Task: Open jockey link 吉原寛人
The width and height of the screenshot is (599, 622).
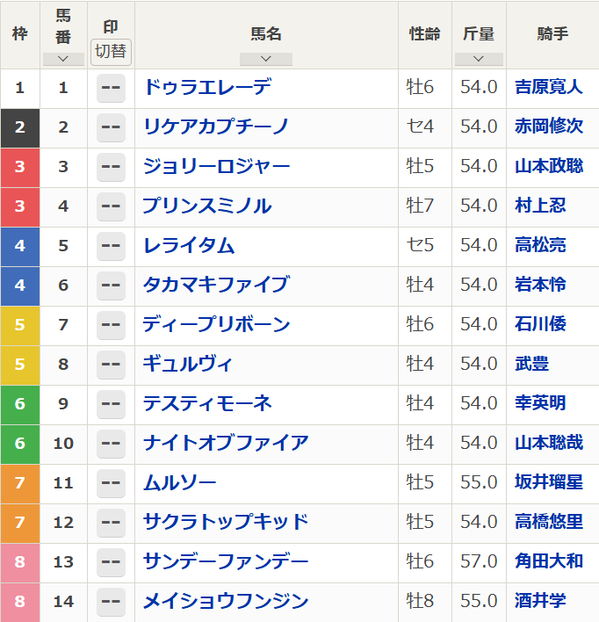Action: click(549, 87)
